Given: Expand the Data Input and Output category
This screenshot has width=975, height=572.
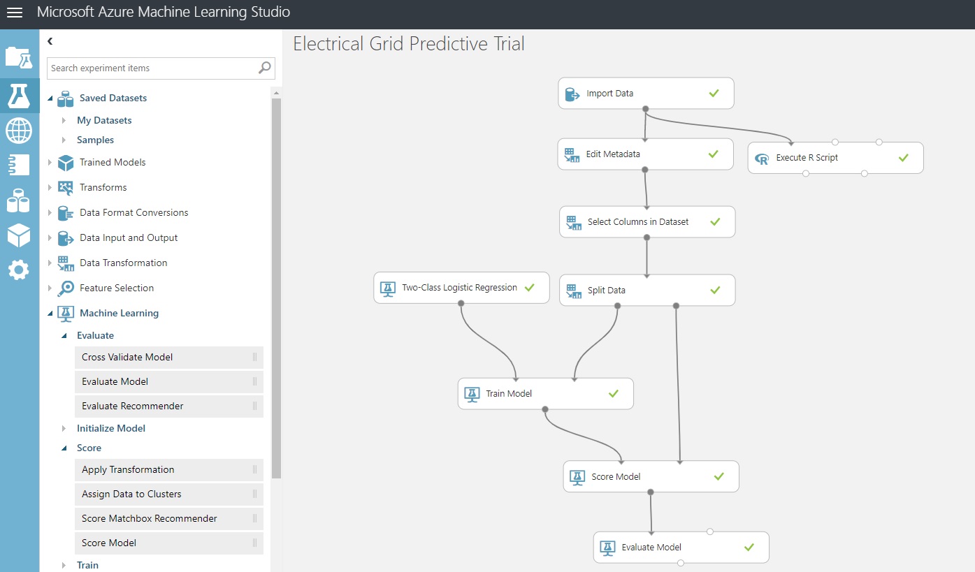Looking at the screenshot, I should pyautogui.click(x=50, y=238).
